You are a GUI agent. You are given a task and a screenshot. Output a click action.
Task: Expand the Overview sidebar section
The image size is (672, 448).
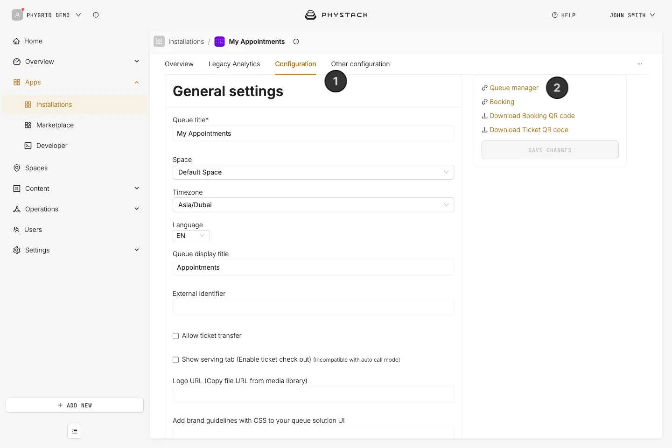[137, 61]
